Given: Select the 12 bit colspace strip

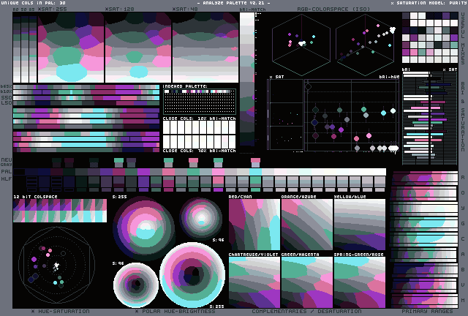Looking at the screenshot, I should [59, 211].
